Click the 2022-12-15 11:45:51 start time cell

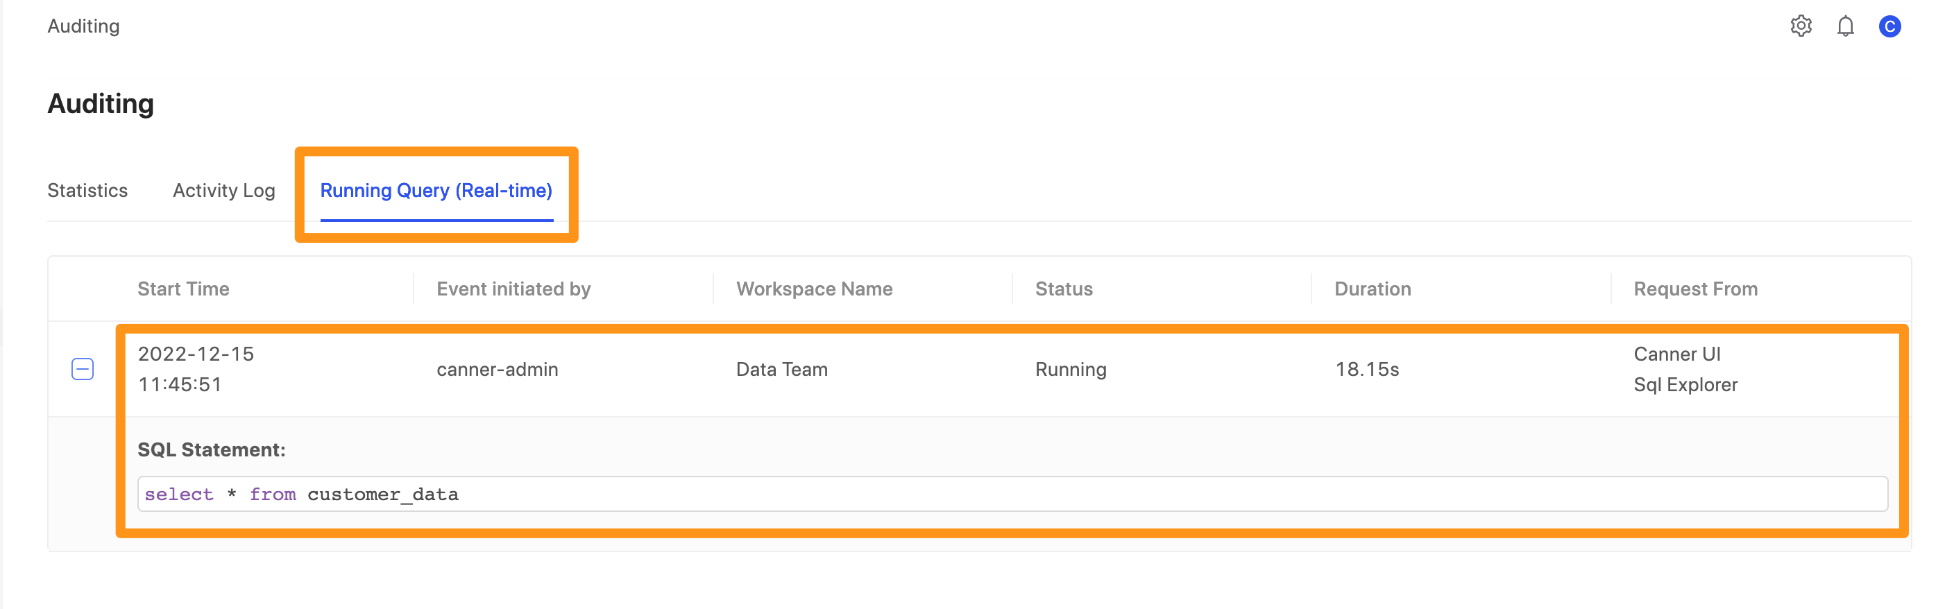[x=196, y=369]
